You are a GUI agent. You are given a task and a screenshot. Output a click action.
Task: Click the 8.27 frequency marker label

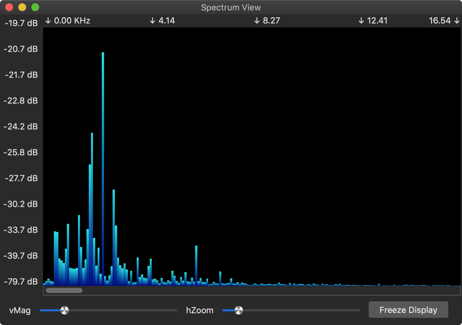(267, 21)
